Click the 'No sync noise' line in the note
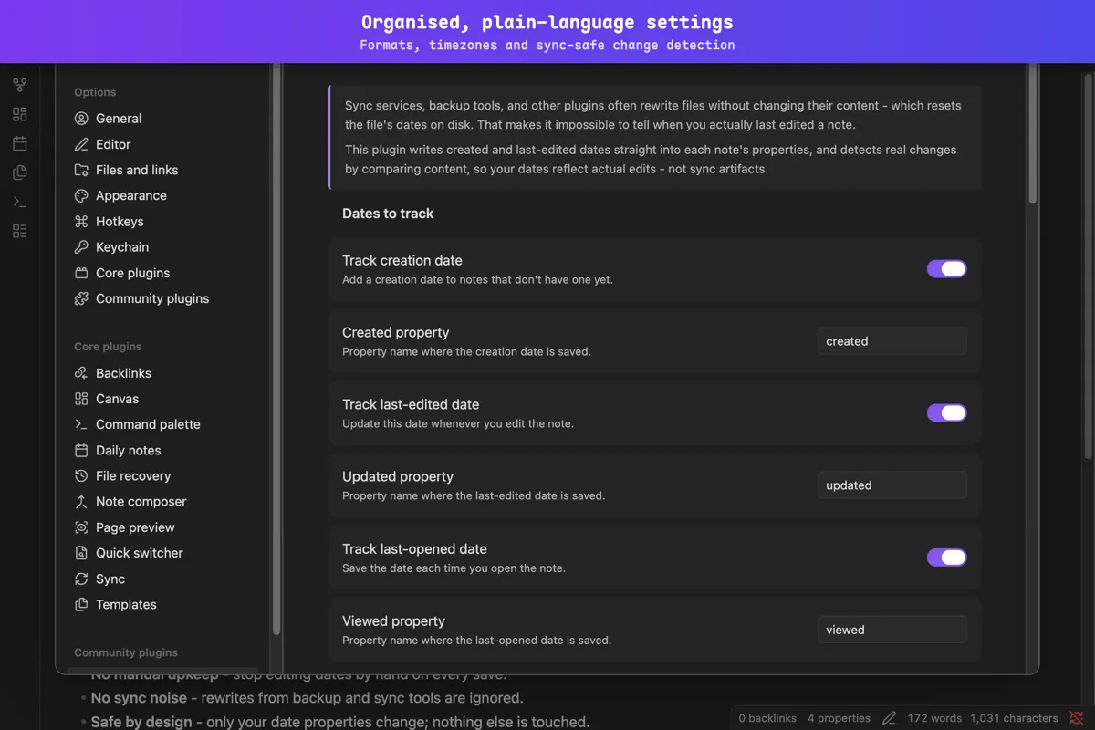Viewport: 1095px width, 730px height. tap(308, 698)
